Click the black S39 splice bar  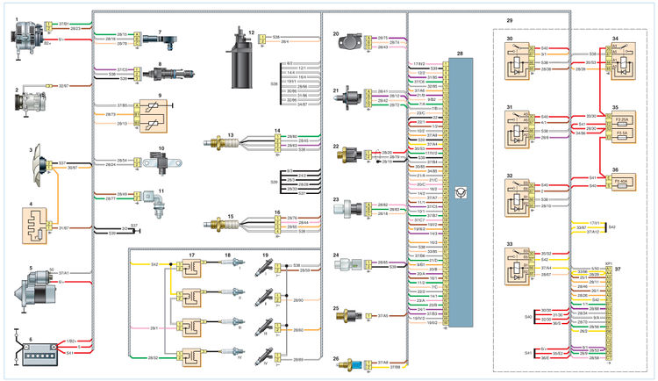(x=280, y=183)
